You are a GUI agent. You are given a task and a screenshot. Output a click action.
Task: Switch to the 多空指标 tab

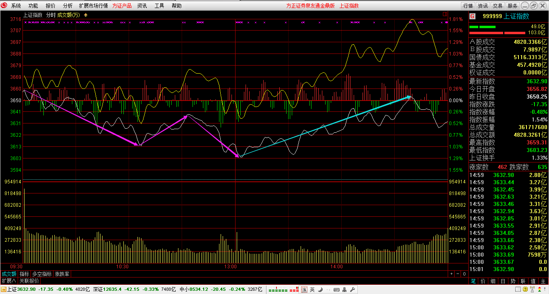pyautogui.click(x=42, y=274)
